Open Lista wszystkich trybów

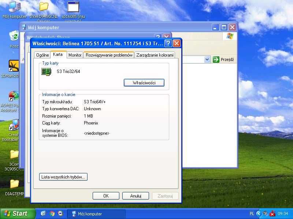[x=63, y=177]
